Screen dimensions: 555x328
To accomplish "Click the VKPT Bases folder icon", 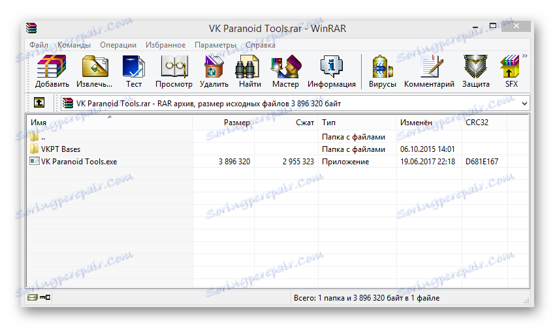I will click(x=35, y=149).
